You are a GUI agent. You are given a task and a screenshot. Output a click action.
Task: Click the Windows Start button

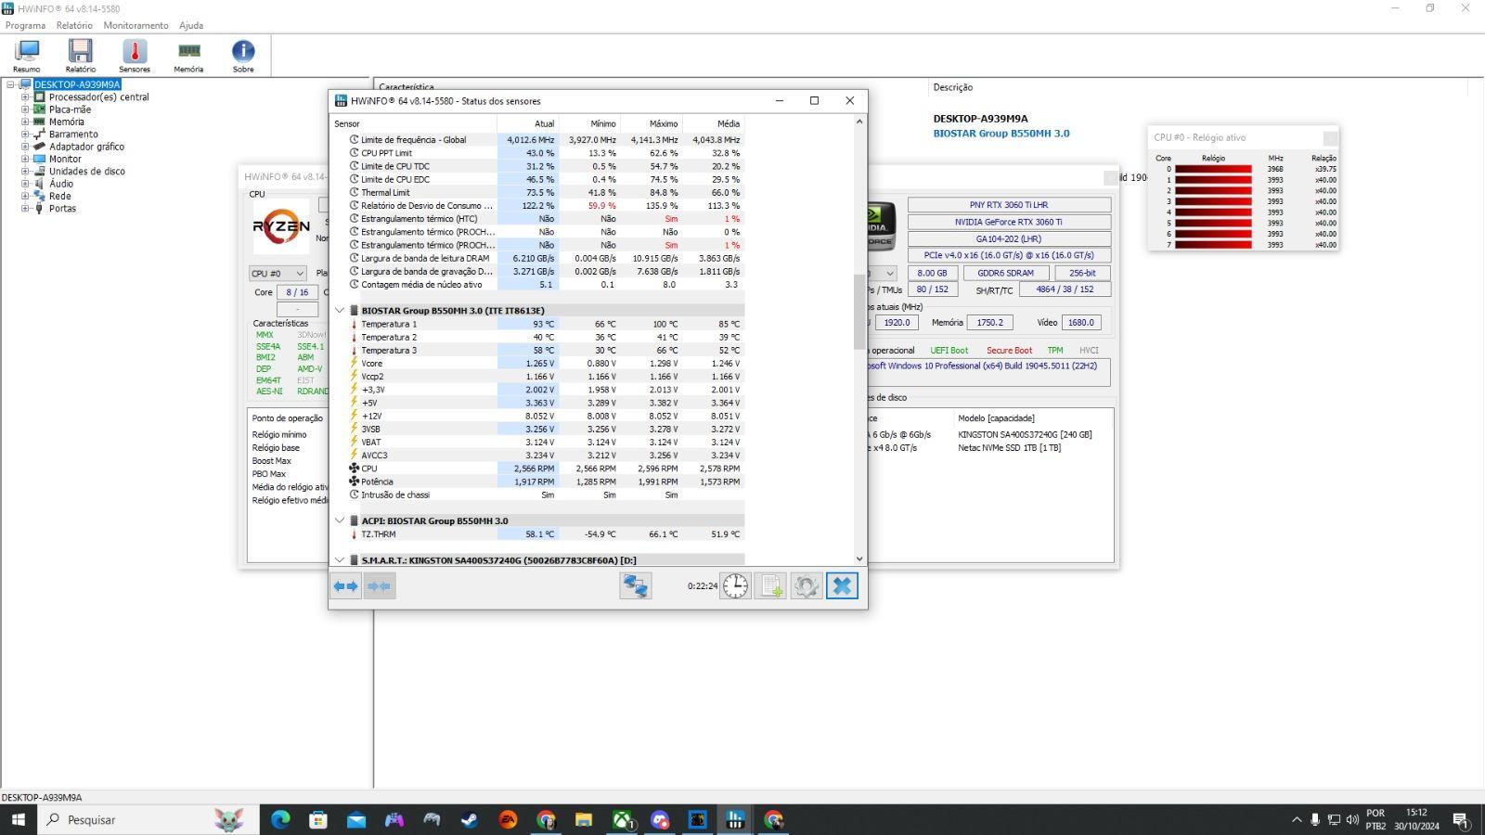18,819
